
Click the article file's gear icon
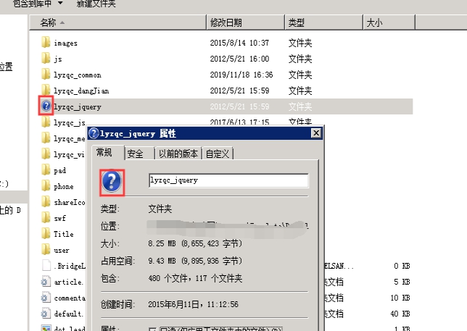[46, 282]
